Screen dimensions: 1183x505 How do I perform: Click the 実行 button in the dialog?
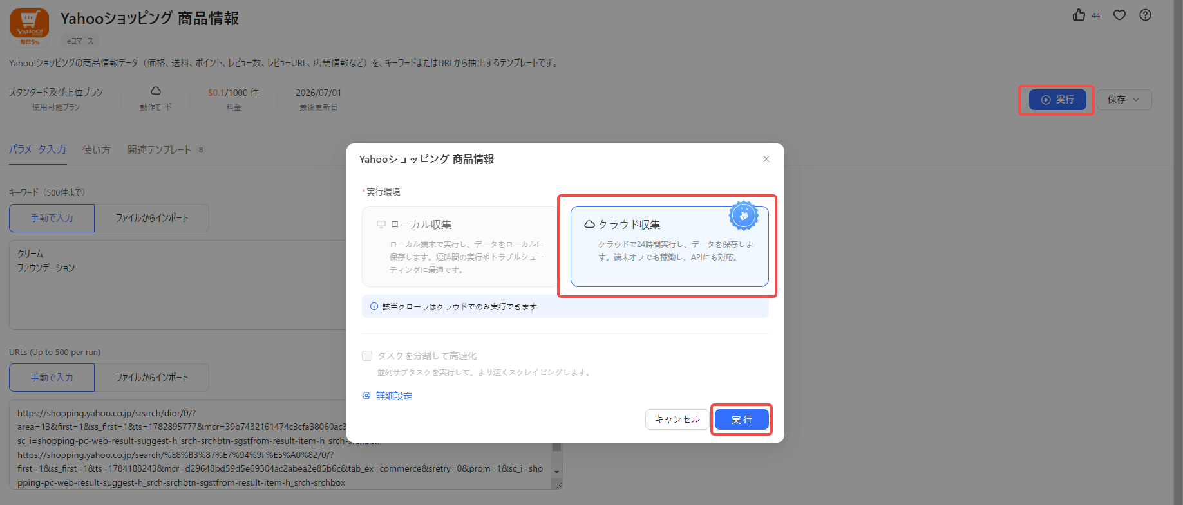point(742,419)
